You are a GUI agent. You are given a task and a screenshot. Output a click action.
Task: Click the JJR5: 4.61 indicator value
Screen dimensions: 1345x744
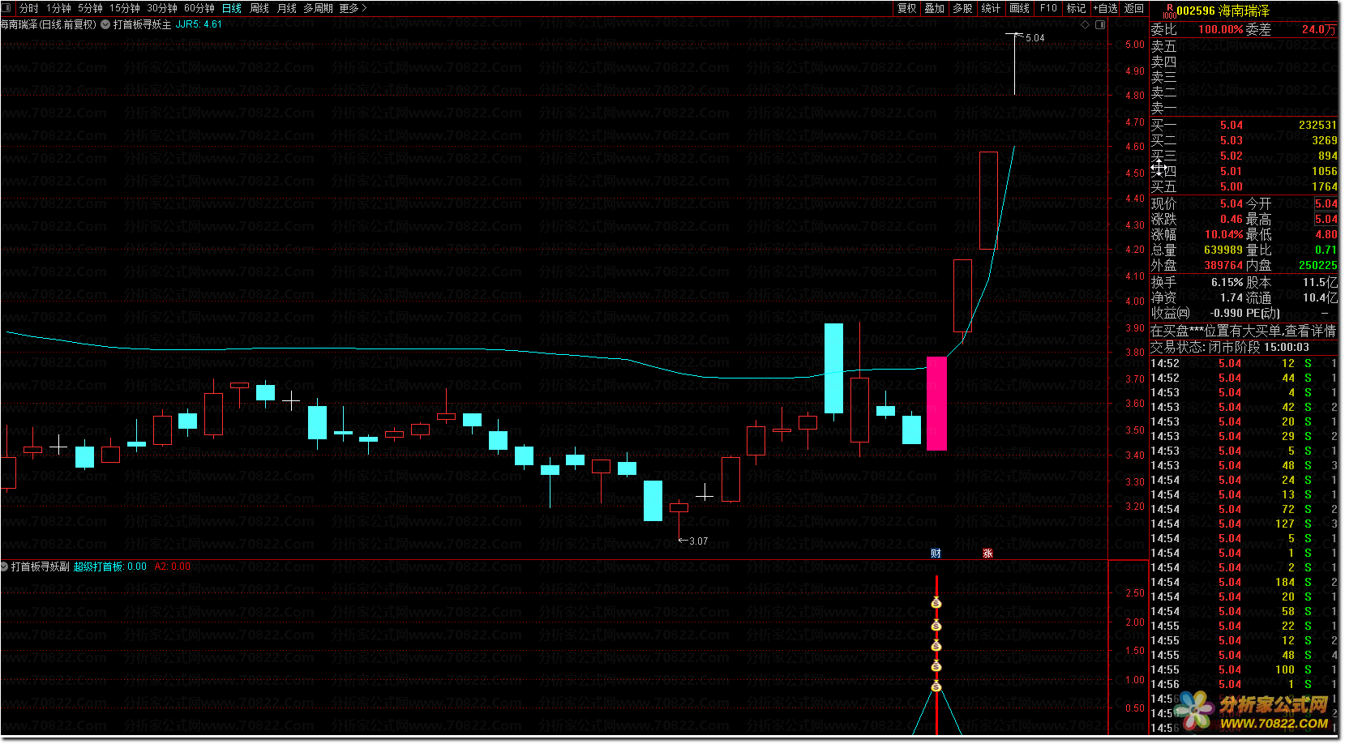[x=199, y=24]
